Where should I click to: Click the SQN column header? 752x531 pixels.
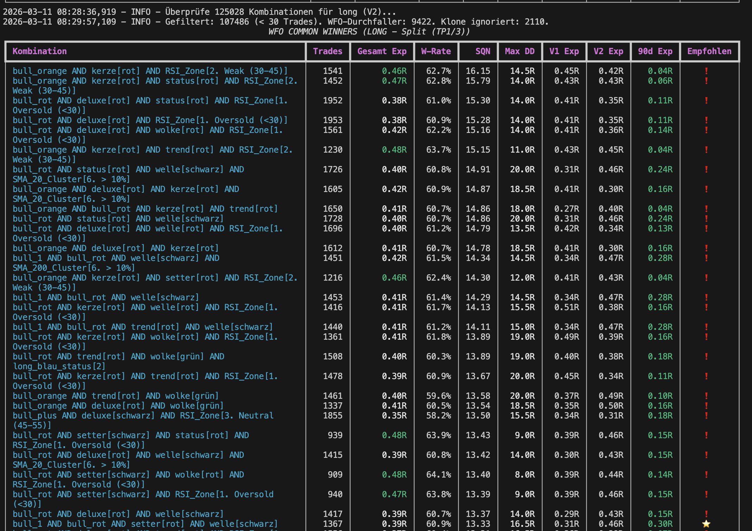[483, 51]
